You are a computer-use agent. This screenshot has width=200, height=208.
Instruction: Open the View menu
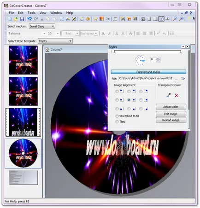(43, 13)
